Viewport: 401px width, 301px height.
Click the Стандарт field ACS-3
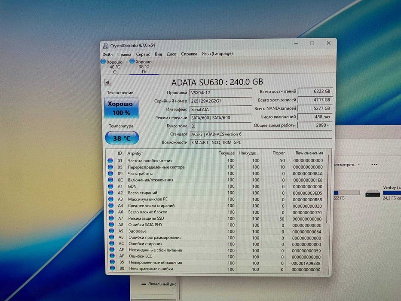pos(260,134)
